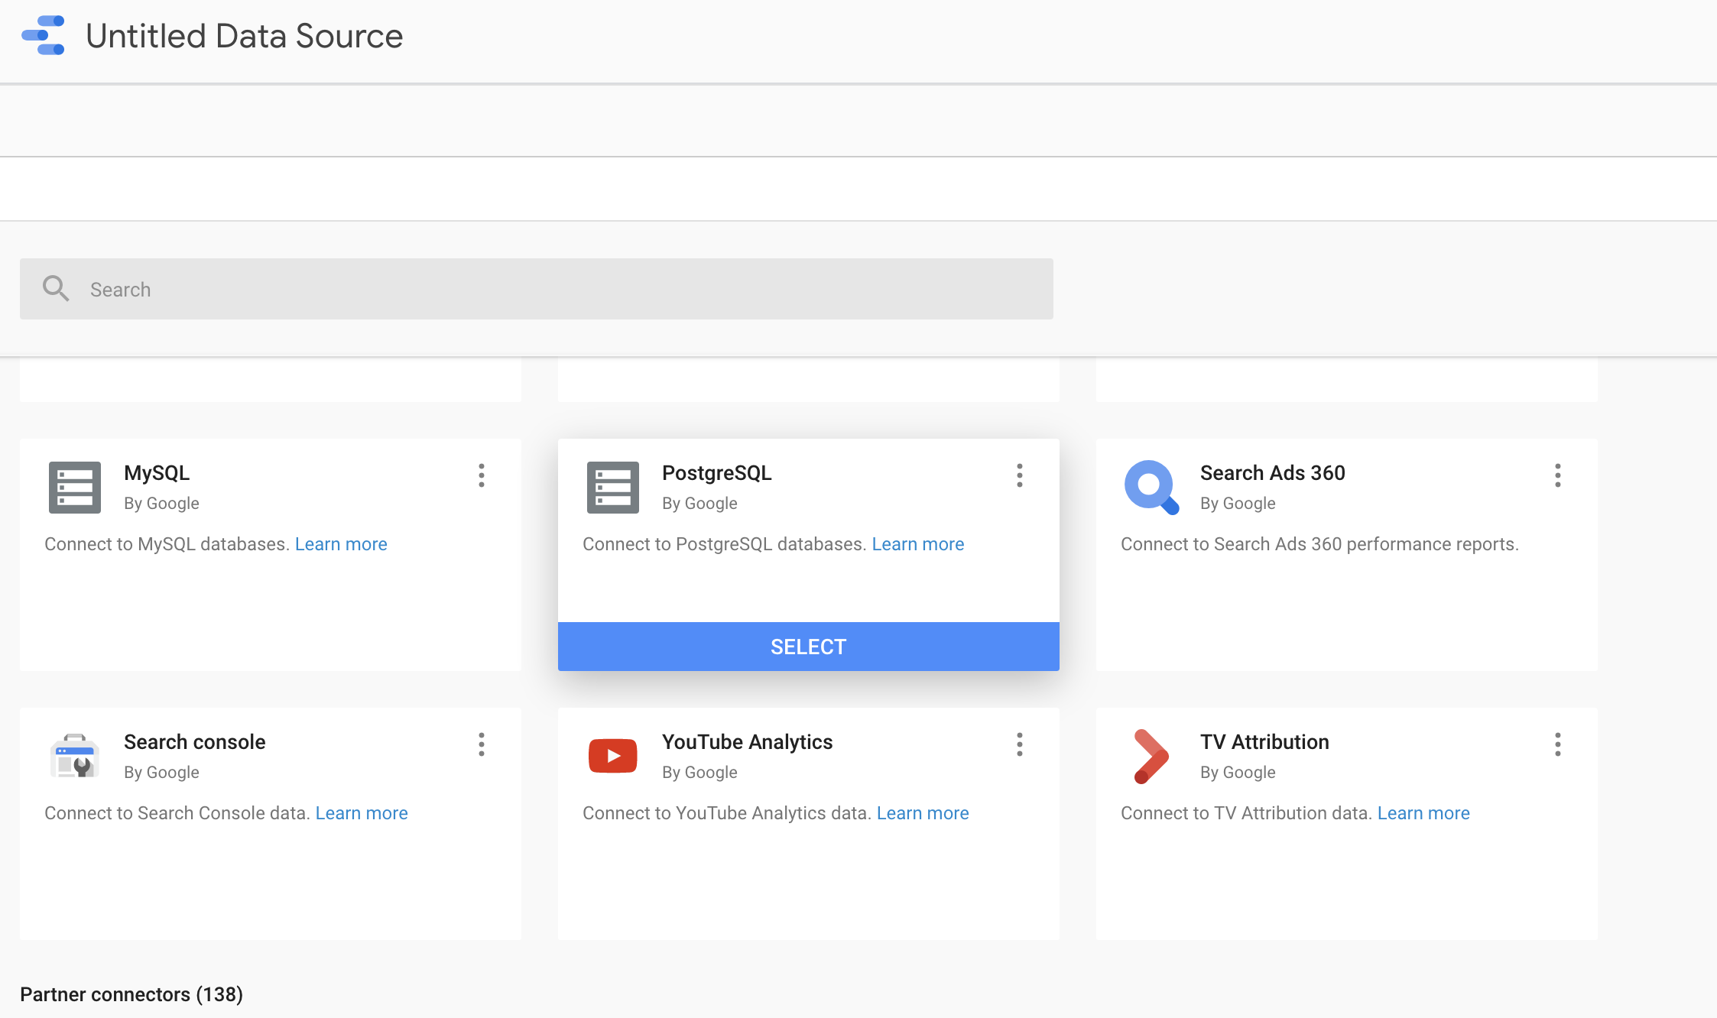
Task: Click the Search Ads 360 icon
Action: (1151, 488)
